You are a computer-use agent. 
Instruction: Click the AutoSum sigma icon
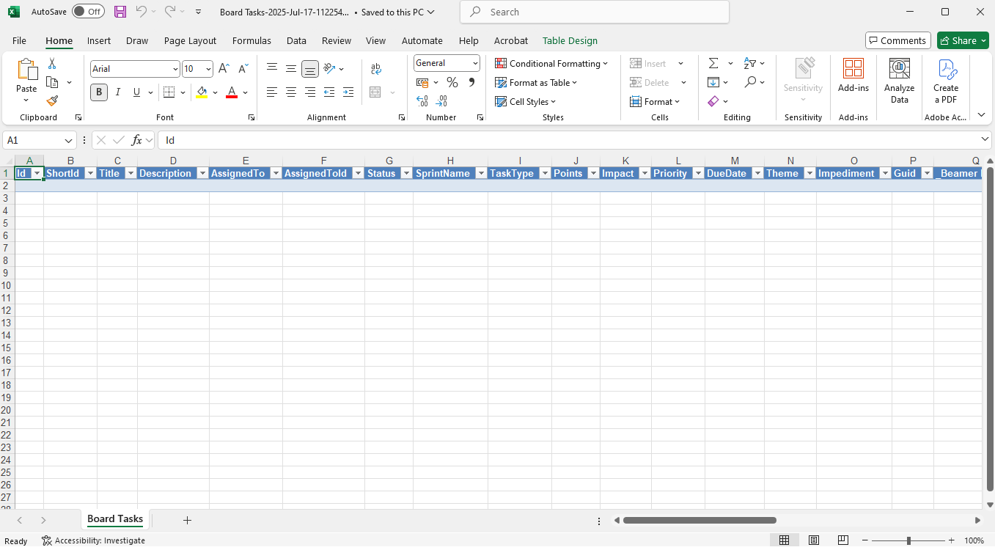point(713,64)
